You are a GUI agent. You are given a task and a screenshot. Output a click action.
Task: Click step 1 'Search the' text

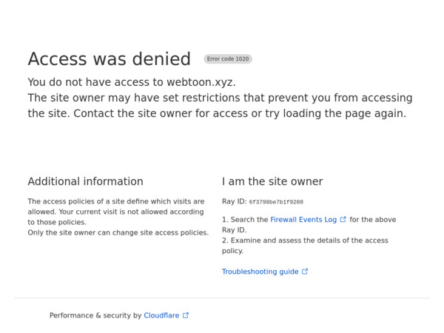coord(245,220)
